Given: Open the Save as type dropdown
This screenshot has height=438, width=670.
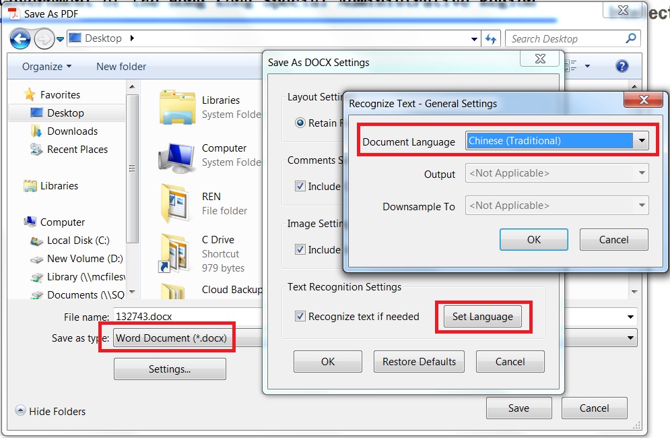Looking at the screenshot, I should (630, 338).
